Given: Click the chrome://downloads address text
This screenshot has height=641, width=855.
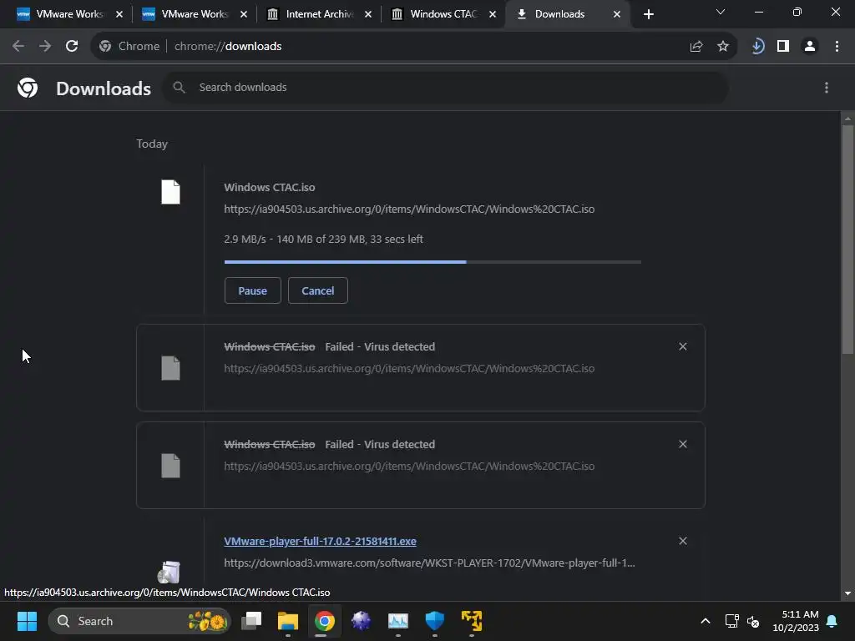Looking at the screenshot, I should click(228, 47).
